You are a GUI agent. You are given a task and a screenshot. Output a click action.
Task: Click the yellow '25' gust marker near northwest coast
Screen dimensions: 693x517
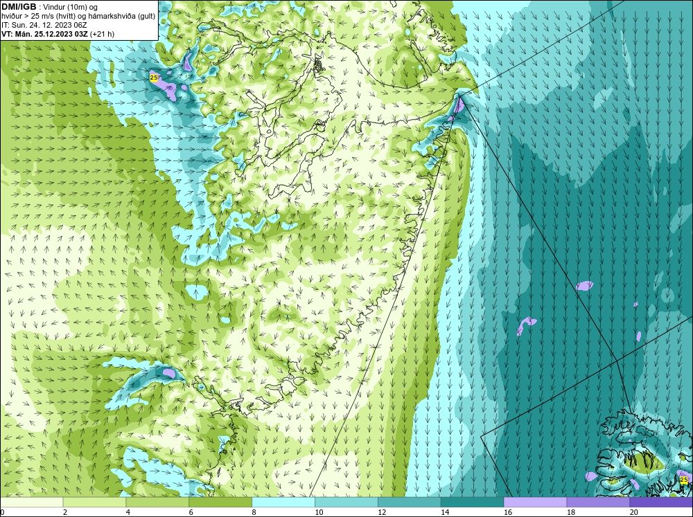click(x=154, y=78)
